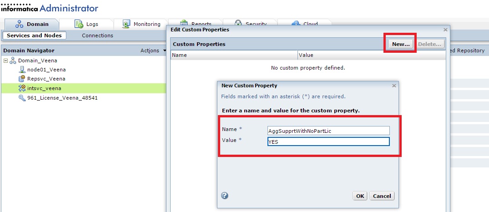
Task: Select Repsvc_Veena repository service
Action: [x=46, y=79]
